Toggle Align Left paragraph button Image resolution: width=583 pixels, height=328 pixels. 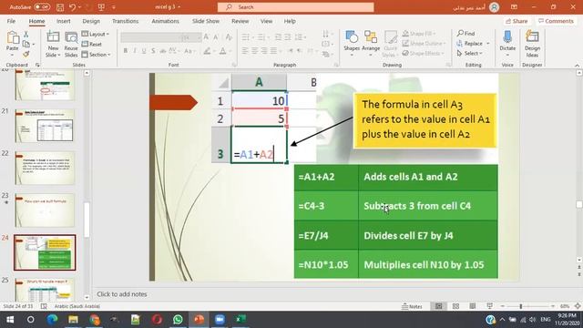(x=245, y=51)
